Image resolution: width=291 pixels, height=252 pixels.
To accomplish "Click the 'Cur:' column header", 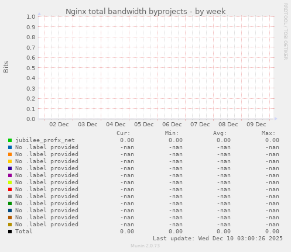I will 124,133.
